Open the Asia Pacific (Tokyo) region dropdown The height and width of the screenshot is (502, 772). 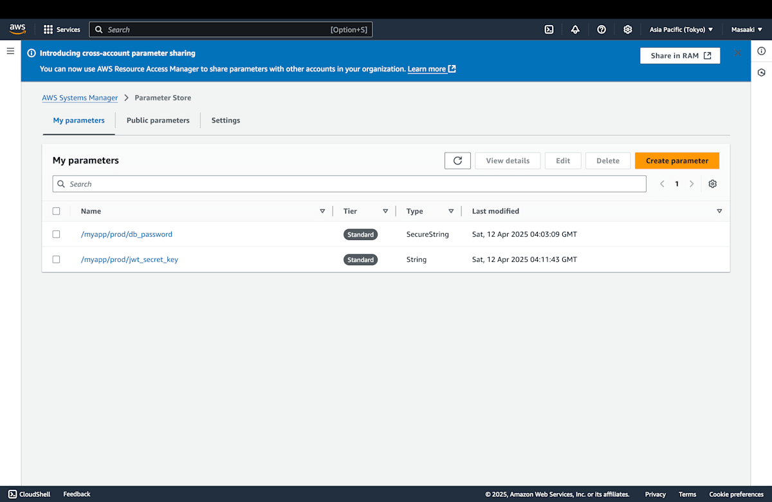pyautogui.click(x=681, y=30)
